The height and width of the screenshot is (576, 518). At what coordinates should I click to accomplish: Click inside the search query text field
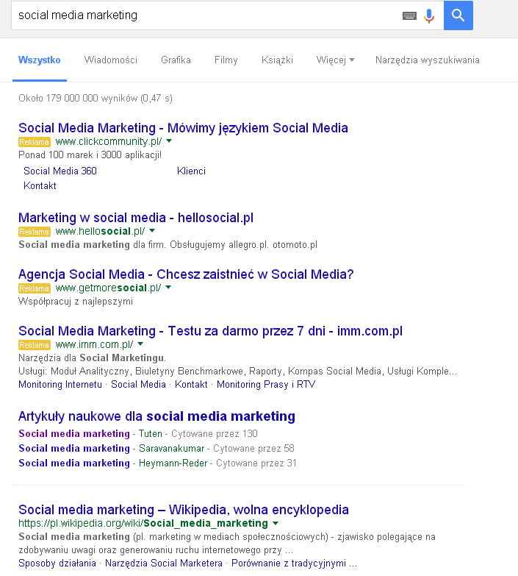tap(206, 15)
